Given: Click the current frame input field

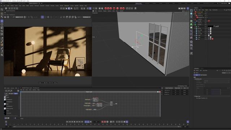Looking at the screenshot, I should (96, 122).
